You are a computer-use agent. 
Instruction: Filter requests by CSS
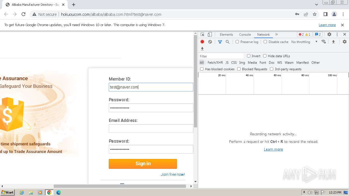pos(234,62)
